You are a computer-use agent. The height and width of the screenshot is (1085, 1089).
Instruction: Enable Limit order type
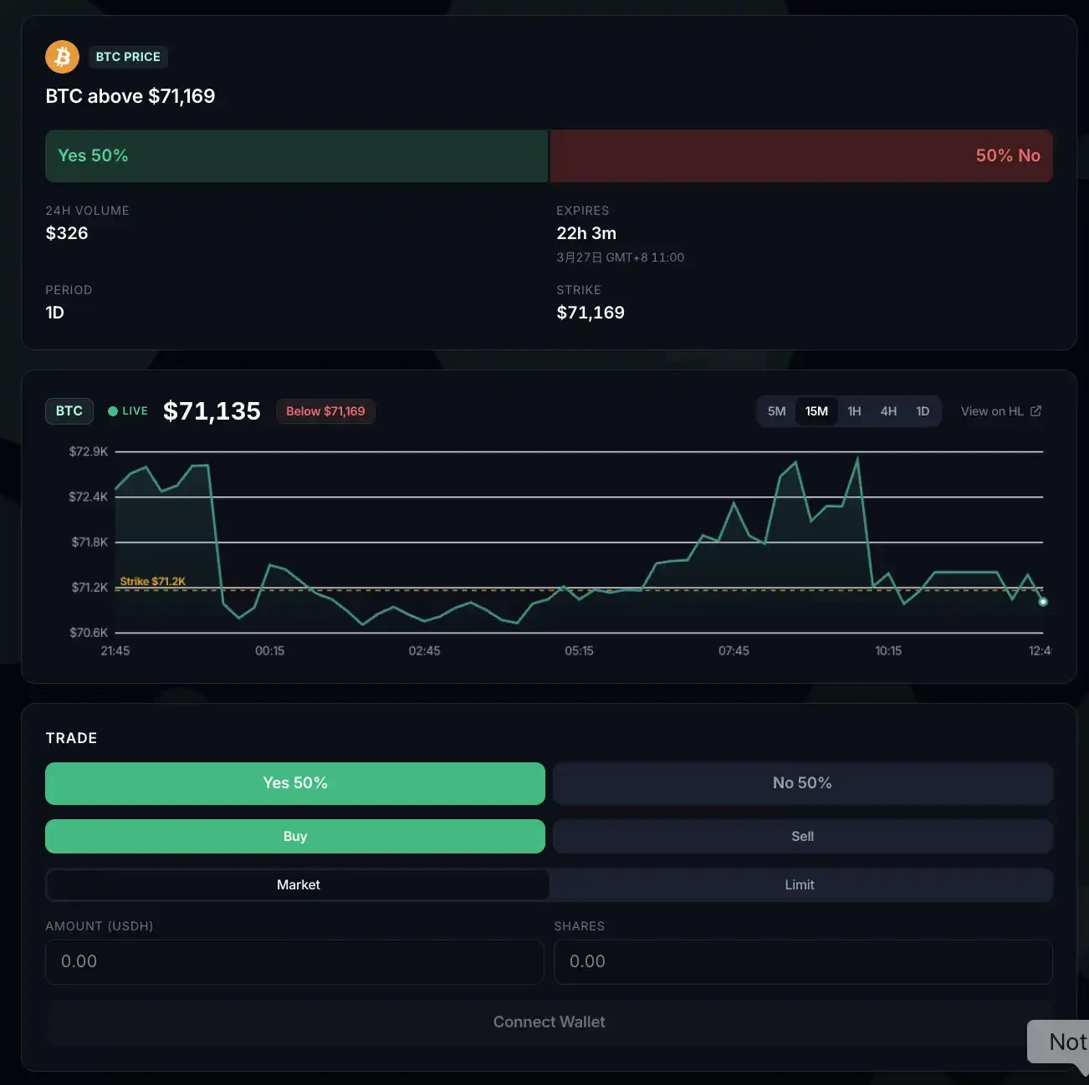800,884
